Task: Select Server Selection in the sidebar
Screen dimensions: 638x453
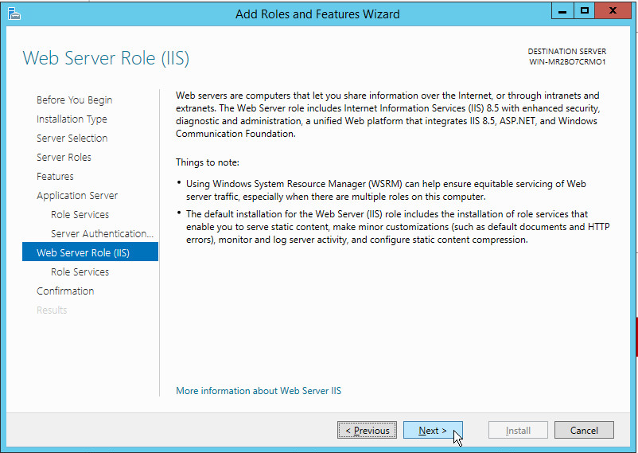Action: [72, 138]
